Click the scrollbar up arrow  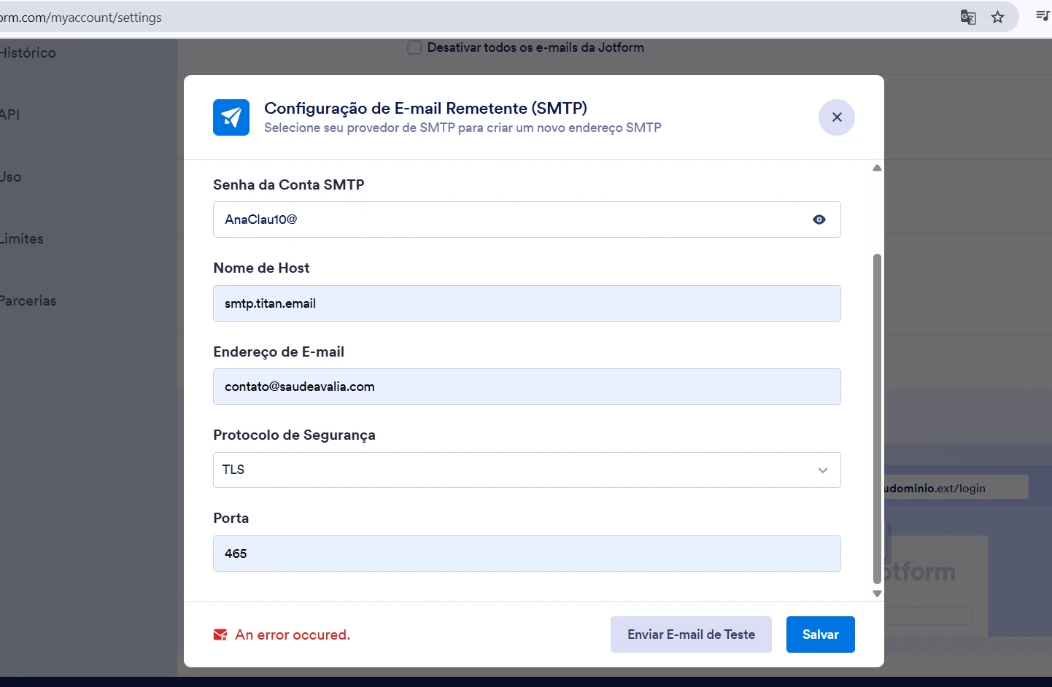[x=876, y=168]
